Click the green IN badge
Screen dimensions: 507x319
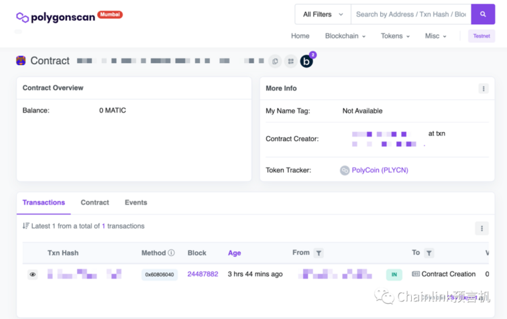pyautogui.click(x=394, y=275)
